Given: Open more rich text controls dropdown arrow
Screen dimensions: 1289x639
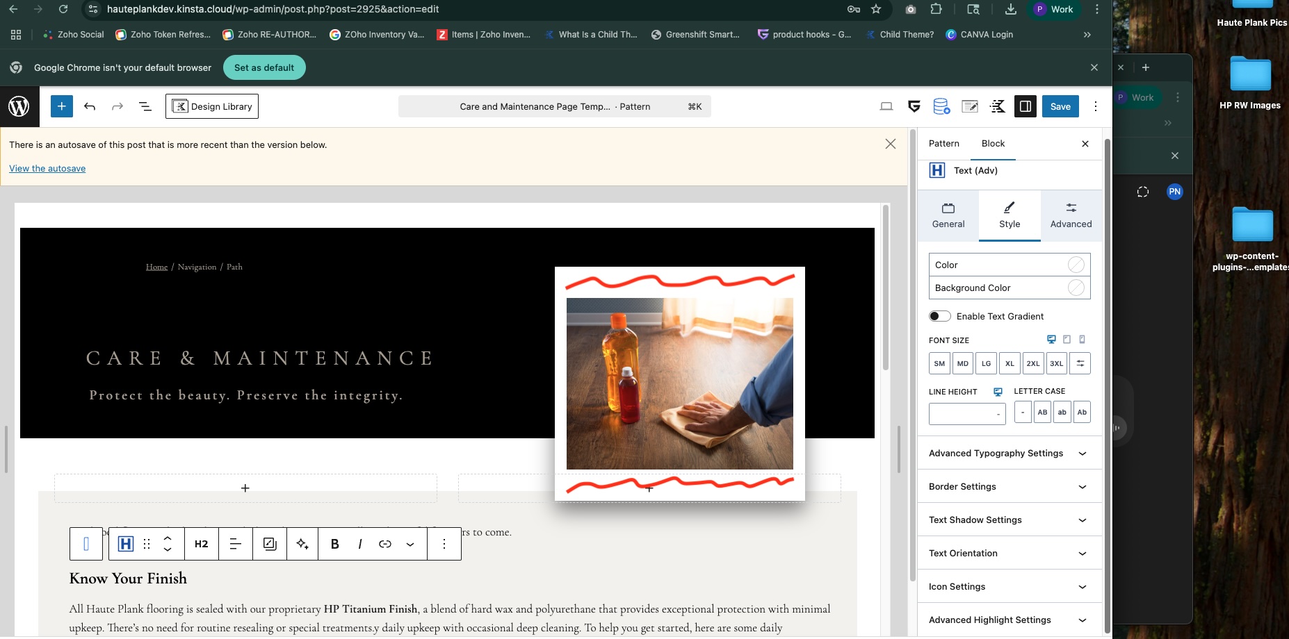Looking at the screenshot, I should [410, 544].
